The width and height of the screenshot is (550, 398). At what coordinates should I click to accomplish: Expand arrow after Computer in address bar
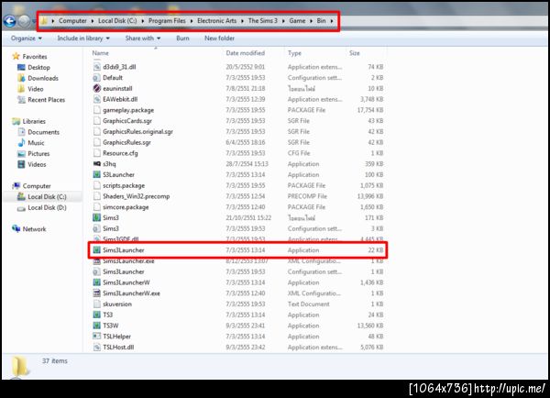(x=93, y=21)
